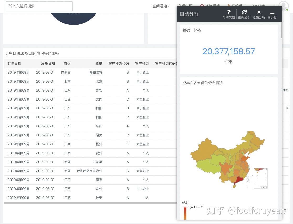The image size is (293, 224).
Task: Focus the 输入关键词搜索 search field
Action: click(39, 6)
